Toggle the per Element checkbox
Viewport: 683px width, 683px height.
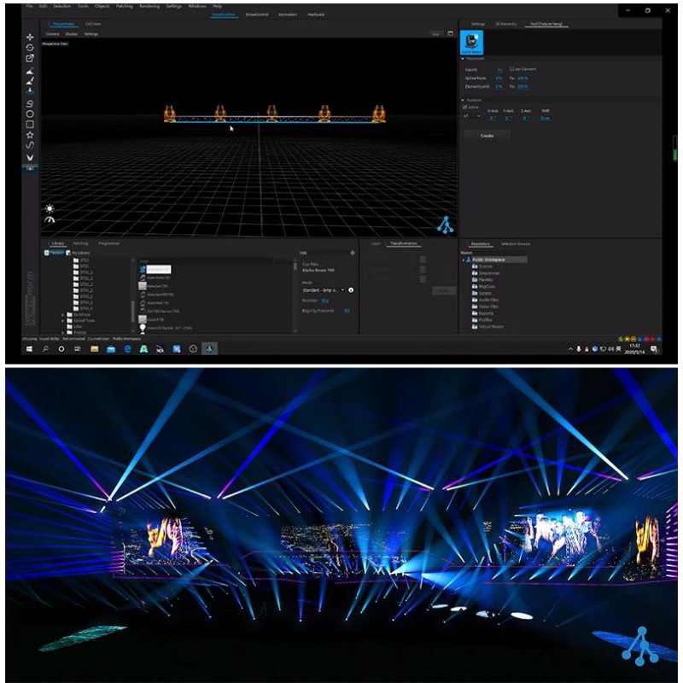[511, 69]
